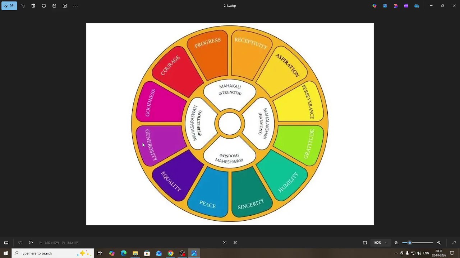Click the Photos app taskbar icon
Viewport: 460px width, 258px height.
(194, 253)
